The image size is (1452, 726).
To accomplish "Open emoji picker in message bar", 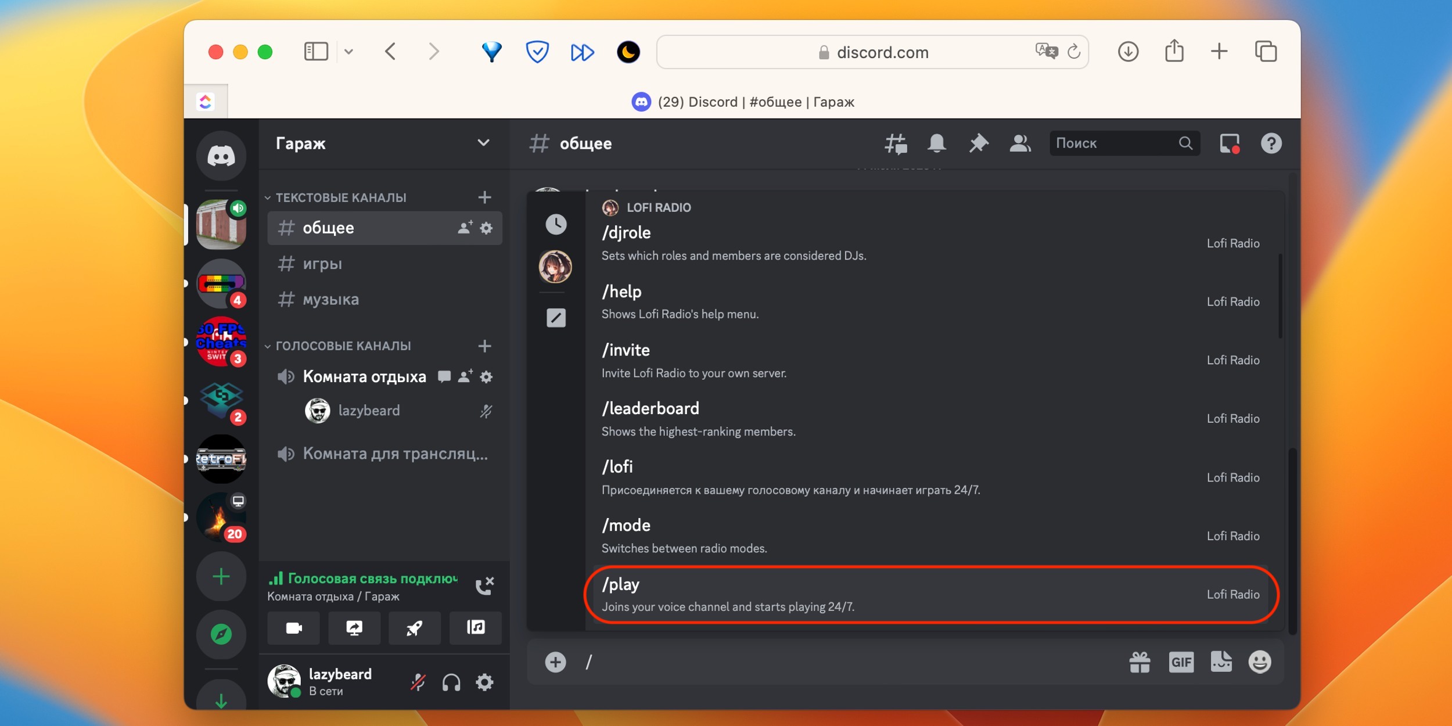I will coord(1260,662).
